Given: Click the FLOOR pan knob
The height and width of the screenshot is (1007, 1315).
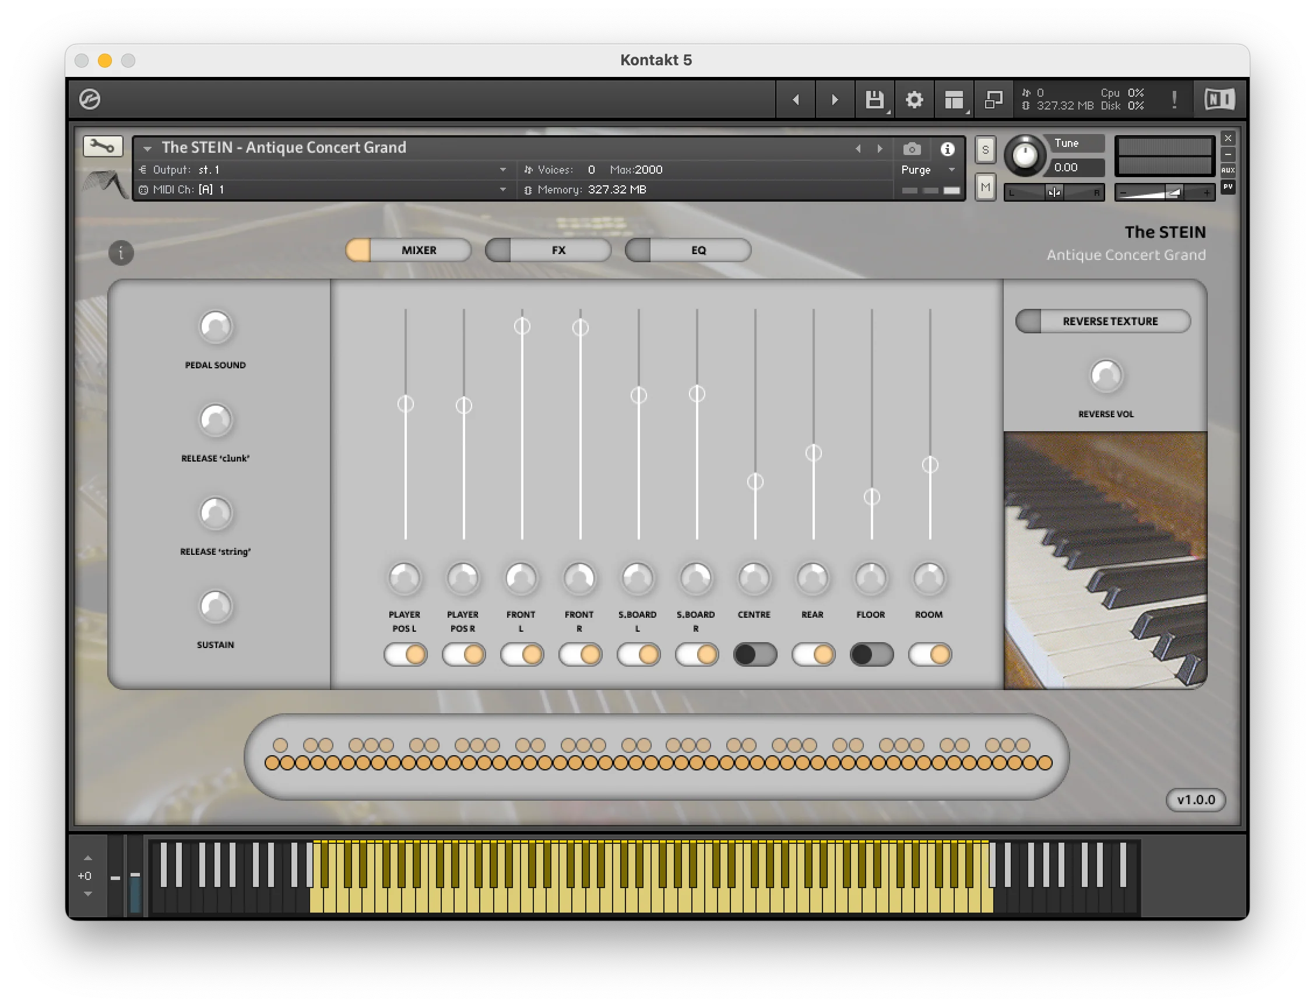Looking at the screenshot, I should (x=871, y=579).
